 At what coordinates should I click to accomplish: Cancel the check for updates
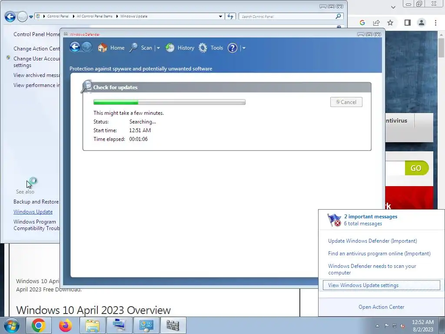(x=346, y=102)
